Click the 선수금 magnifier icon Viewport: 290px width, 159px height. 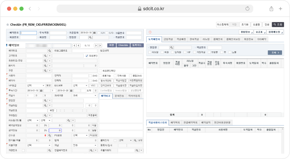pyautogui.click(x=50, y=135)
